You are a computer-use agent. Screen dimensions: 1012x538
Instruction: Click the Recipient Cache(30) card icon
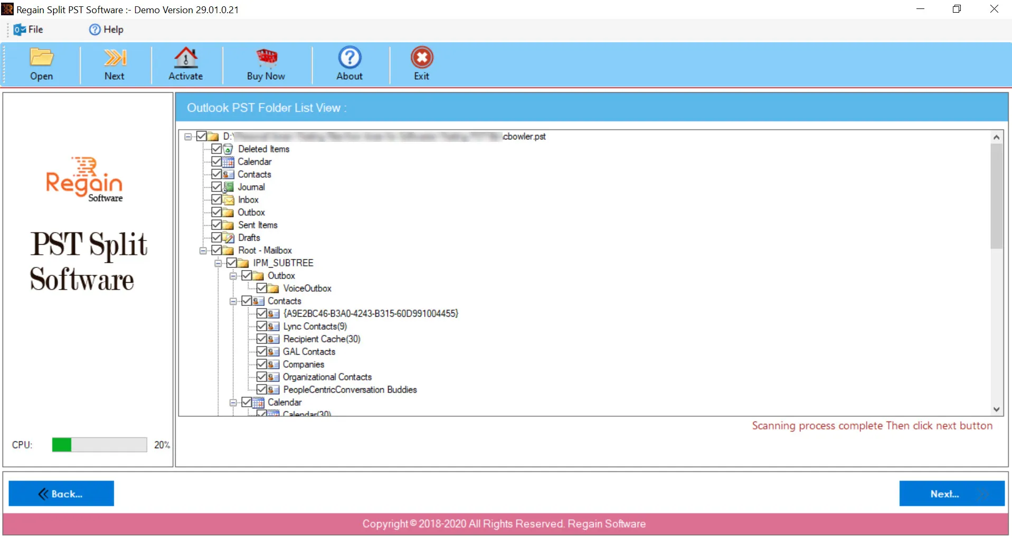coord(273,339)
